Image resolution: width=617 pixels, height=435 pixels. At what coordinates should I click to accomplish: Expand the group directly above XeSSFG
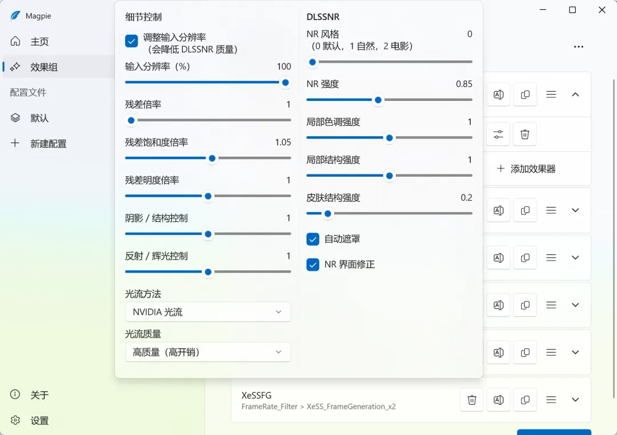(575, 352)
